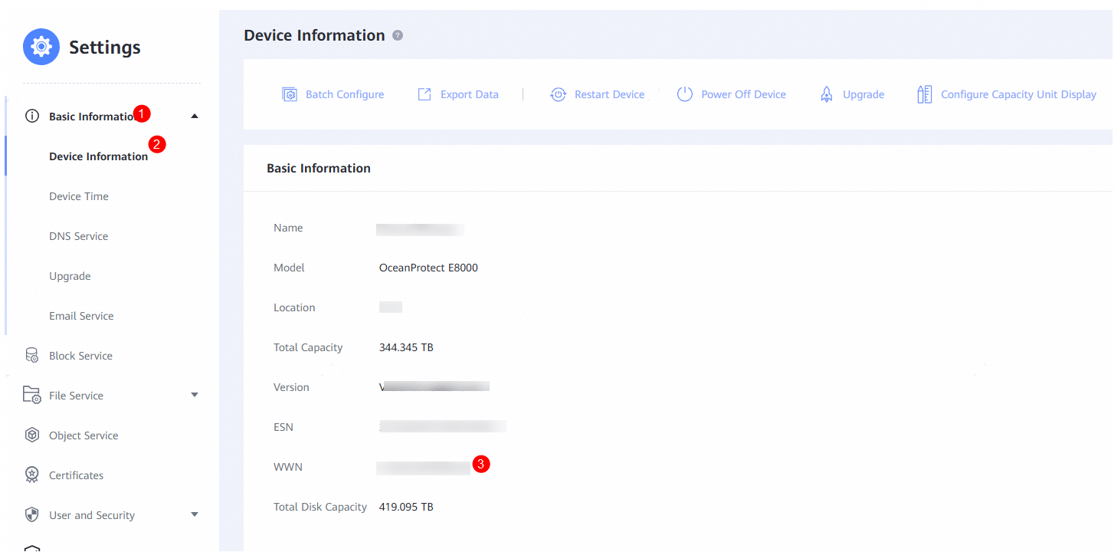Click the Location field label
The image size is (1114, 552).
click(x=294, y=307)
